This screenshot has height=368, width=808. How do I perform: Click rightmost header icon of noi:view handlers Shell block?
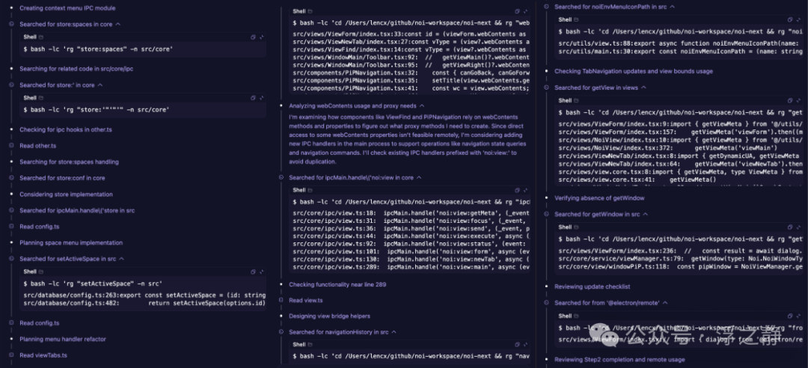tap(525, 190)
